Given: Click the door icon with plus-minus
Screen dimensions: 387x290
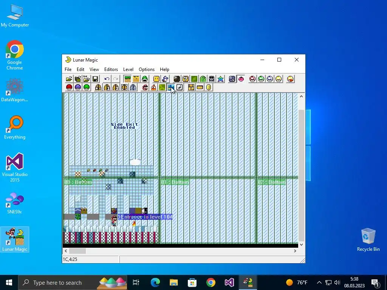Looking at the screenshot, I should pos(98,87).
